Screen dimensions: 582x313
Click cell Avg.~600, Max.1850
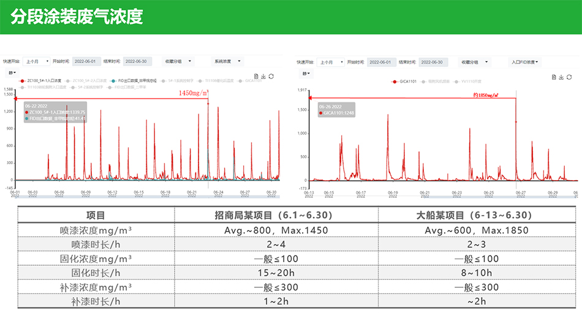[477, 230]
